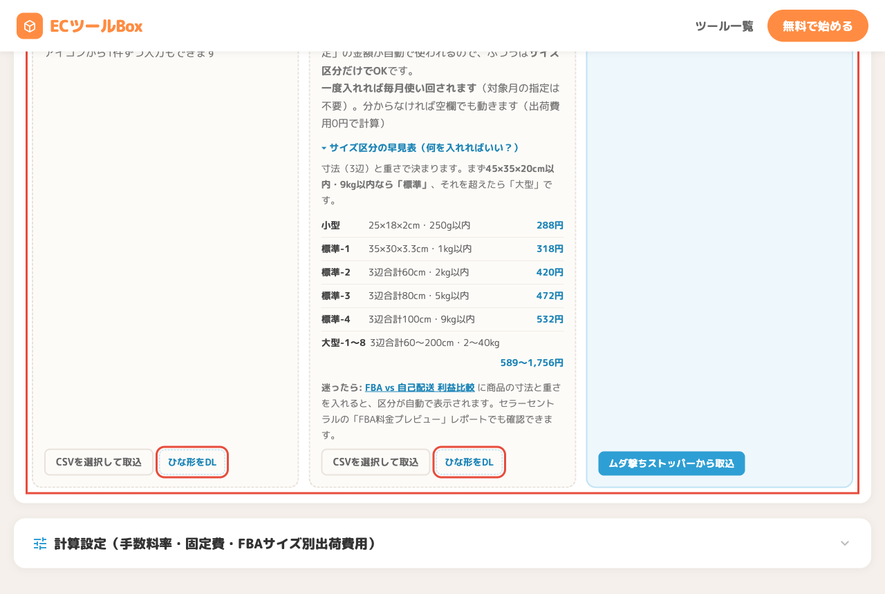Screen dimensions: 885x594
Task: Collapse the サイズ区分の早見表 disclosure
Action: pyautogui.click(x=420, y=148)
